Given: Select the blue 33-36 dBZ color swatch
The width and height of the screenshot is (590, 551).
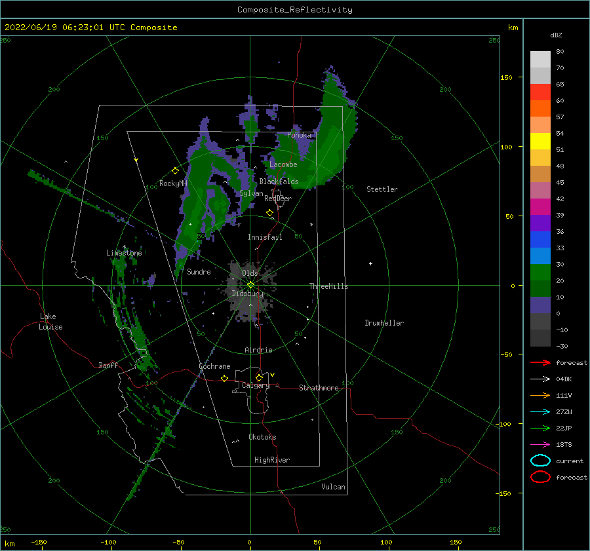Looking at the screenshot, I should [540, 240].
